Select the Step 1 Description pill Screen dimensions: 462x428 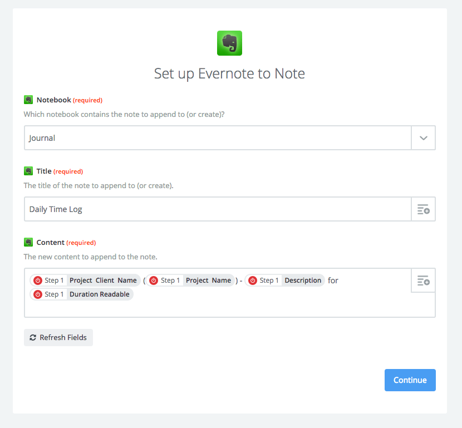285,281
